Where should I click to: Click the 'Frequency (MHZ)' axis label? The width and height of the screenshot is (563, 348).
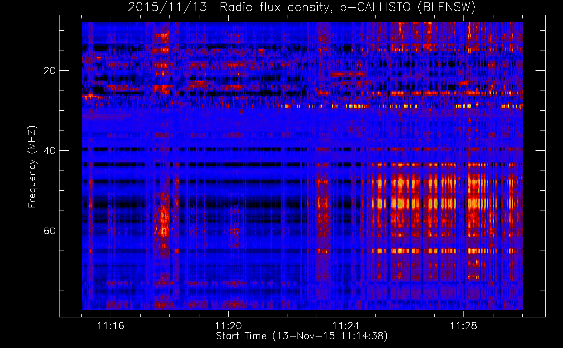point(32,167)
